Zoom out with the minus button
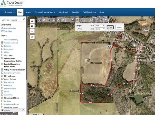The width and height of the screenshot is (155, 115). [32, 31]
